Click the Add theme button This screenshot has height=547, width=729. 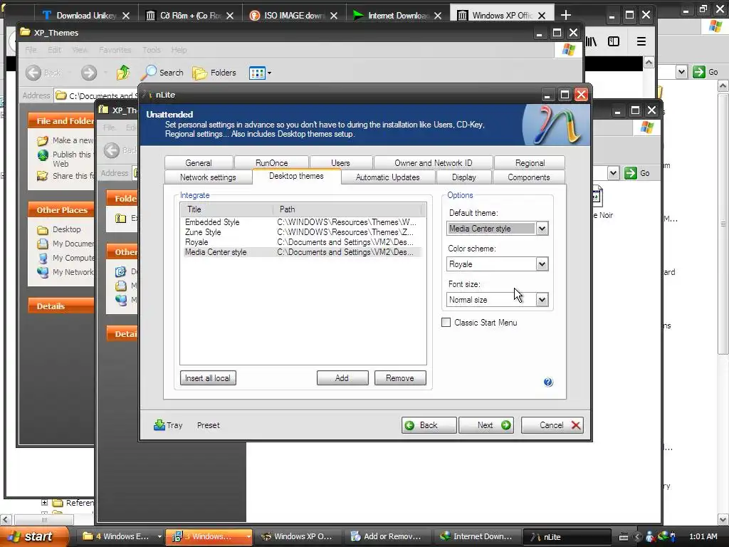(342, 378)
